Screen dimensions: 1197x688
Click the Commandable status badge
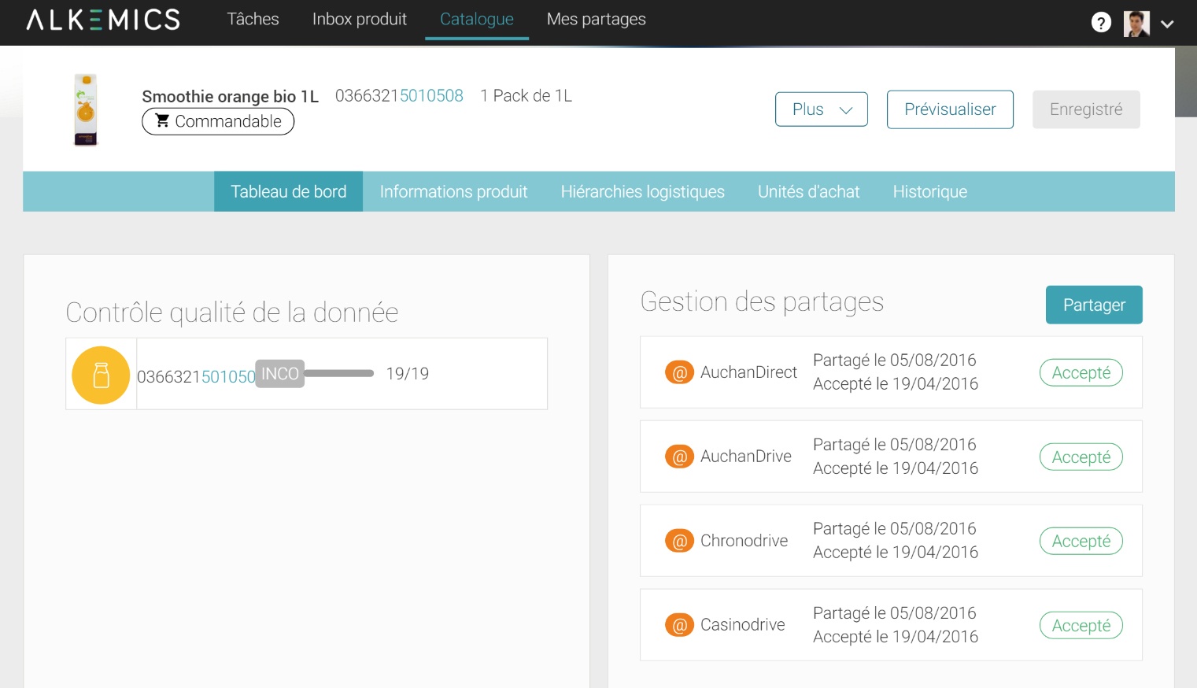coord(218,121)
